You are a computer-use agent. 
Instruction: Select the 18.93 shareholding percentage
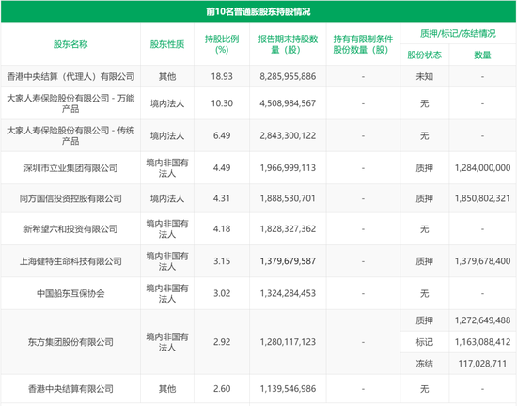pyautogui.click(x=222, y=76)
